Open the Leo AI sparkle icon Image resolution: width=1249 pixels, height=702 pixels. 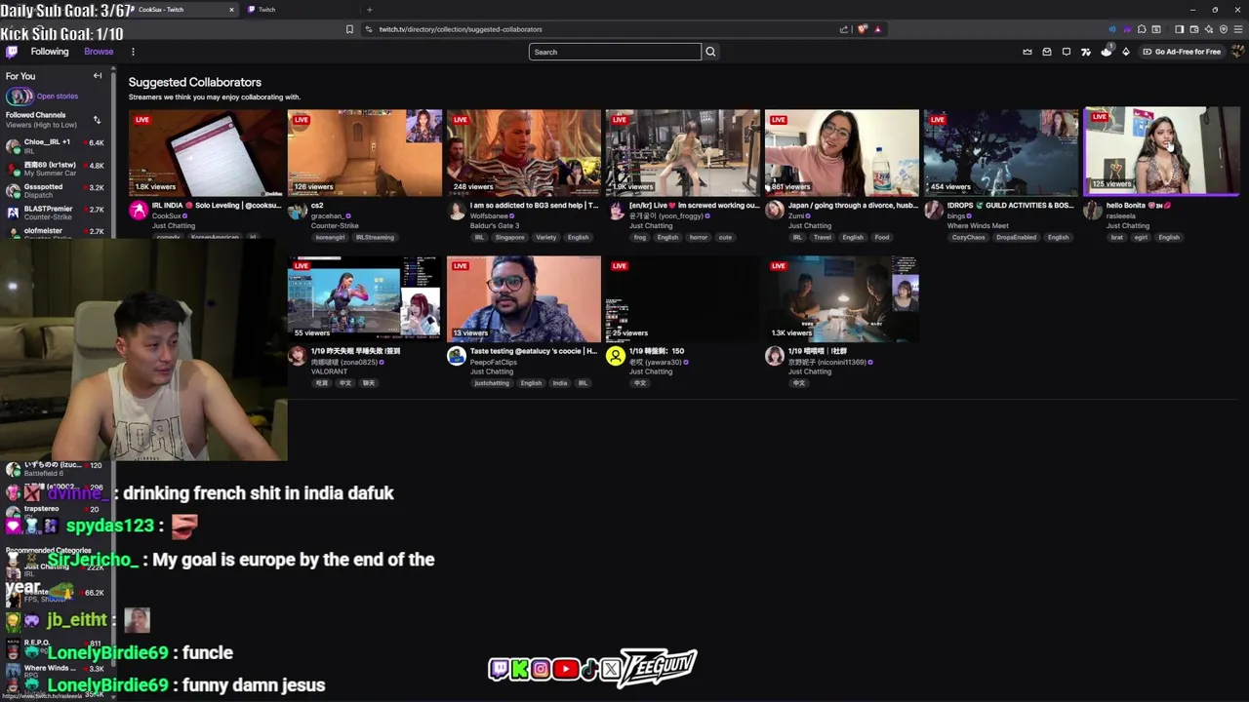tap(1208, 29)
